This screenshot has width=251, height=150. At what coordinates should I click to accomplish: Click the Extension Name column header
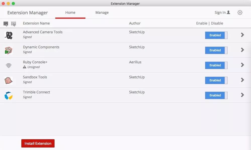point(36,23)
